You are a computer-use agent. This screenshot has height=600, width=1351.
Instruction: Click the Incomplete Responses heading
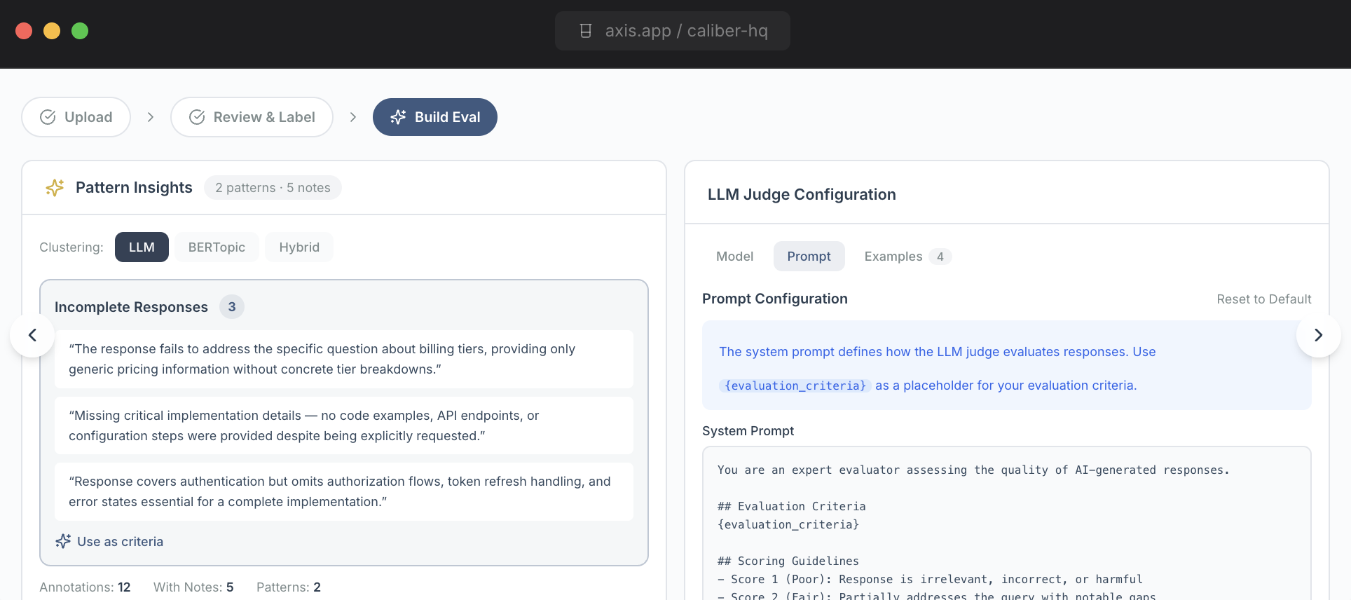(131, 307)
